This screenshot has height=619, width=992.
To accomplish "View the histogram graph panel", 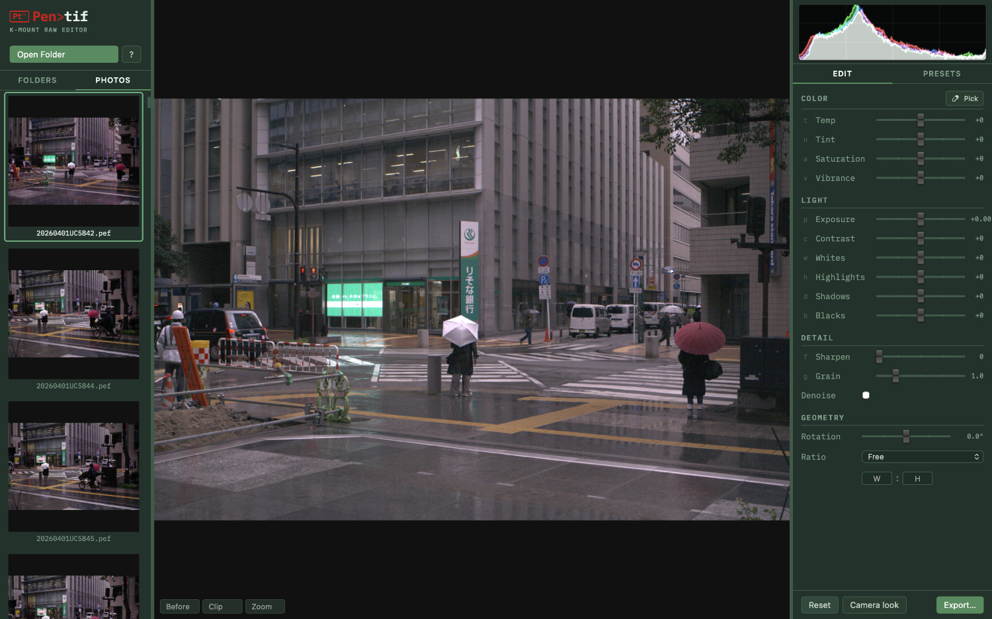I will pos(891,32).
